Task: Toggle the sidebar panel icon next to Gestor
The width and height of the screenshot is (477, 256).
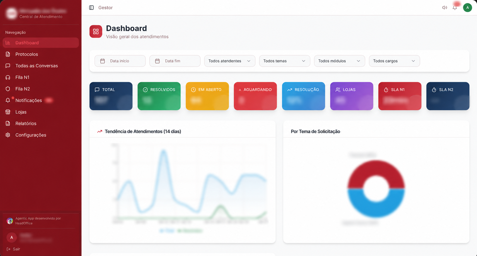Action: tap(91, 8)
